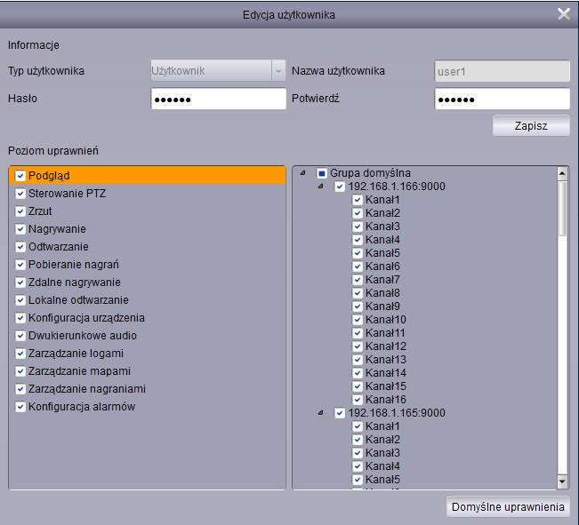Collapse the Grupa domyślna tree node
This screenshot has height=525, width=579.
302,172
